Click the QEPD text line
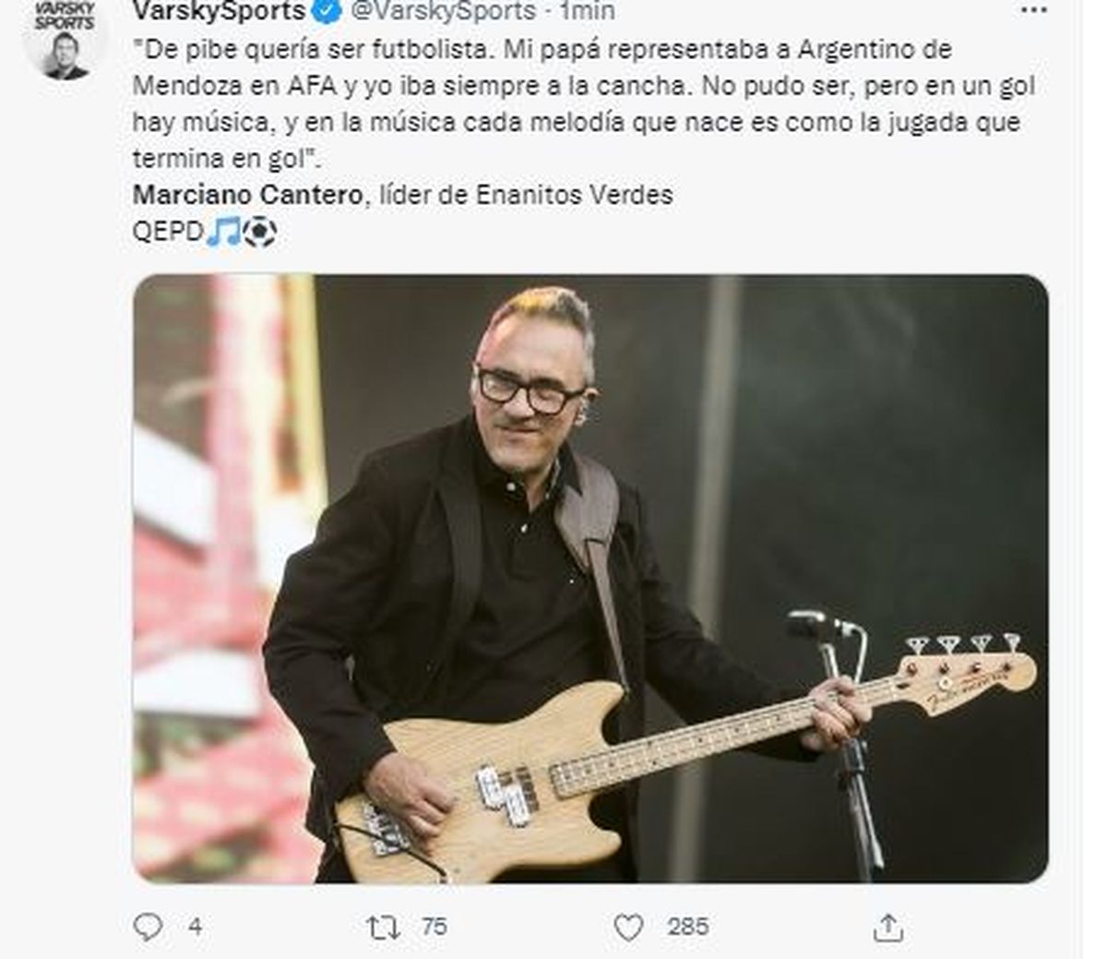The height and width of the screenshot is (959, 1107). coord(205,232)
